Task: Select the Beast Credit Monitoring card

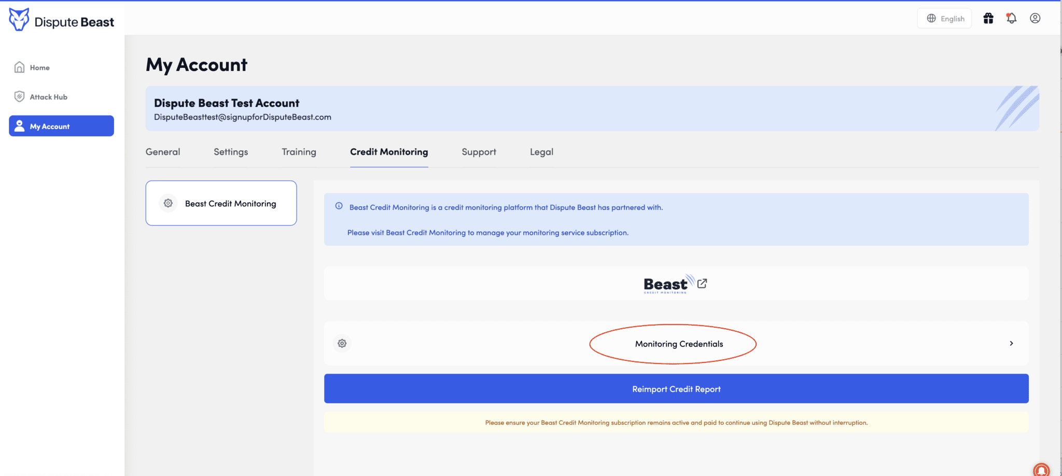Action: [221, 203]
